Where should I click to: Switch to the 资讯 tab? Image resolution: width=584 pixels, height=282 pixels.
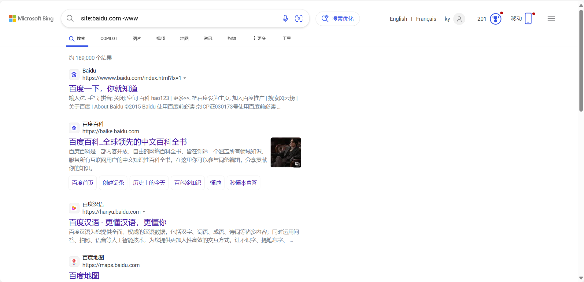coord(208,39)
